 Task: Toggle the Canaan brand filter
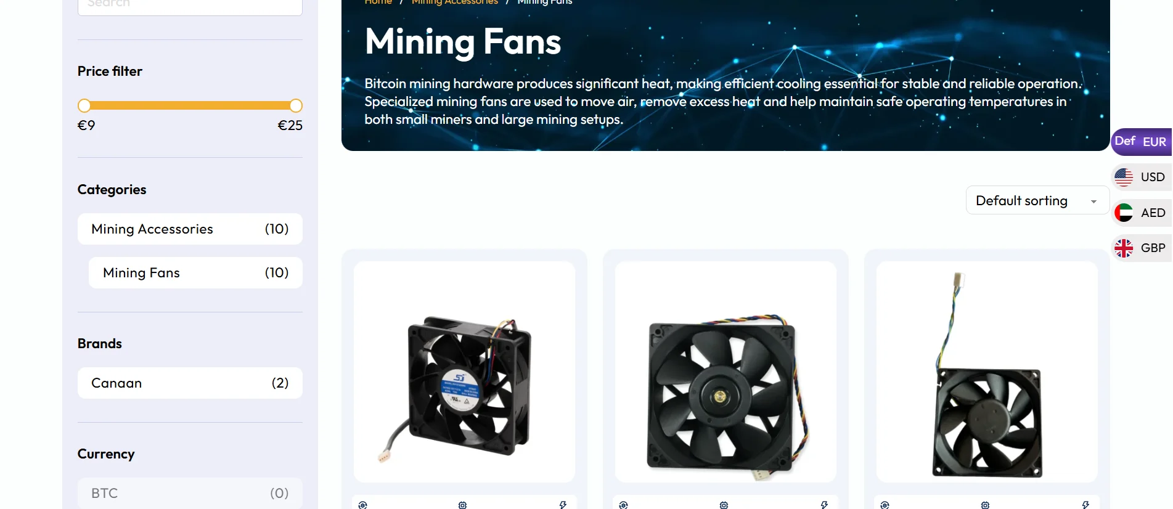coord(190,383)
